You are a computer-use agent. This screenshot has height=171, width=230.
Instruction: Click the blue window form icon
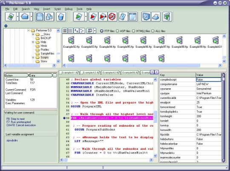click(x=133, y=17)
